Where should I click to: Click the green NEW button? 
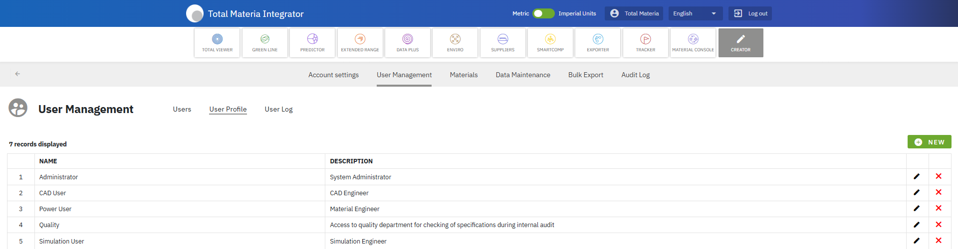click(x=929, y=142)
